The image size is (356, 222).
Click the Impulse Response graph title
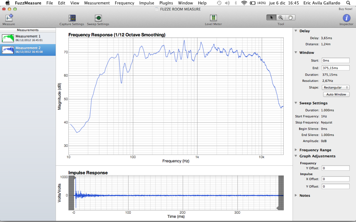[88, 173]
